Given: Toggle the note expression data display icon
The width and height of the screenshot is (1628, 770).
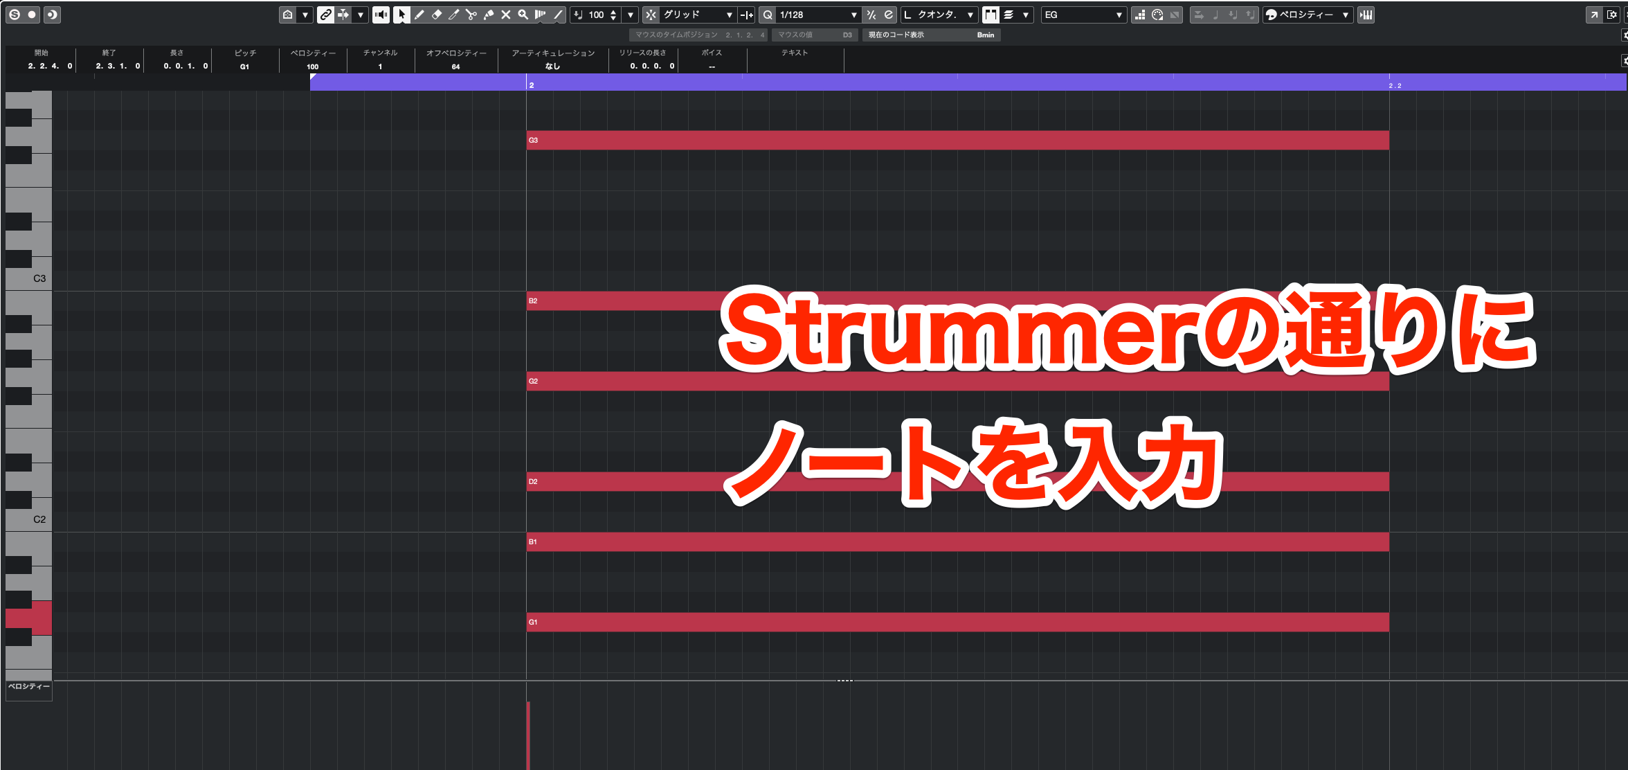Looking at the screenshot, I should pyautogui.click(x=991, y=15).
